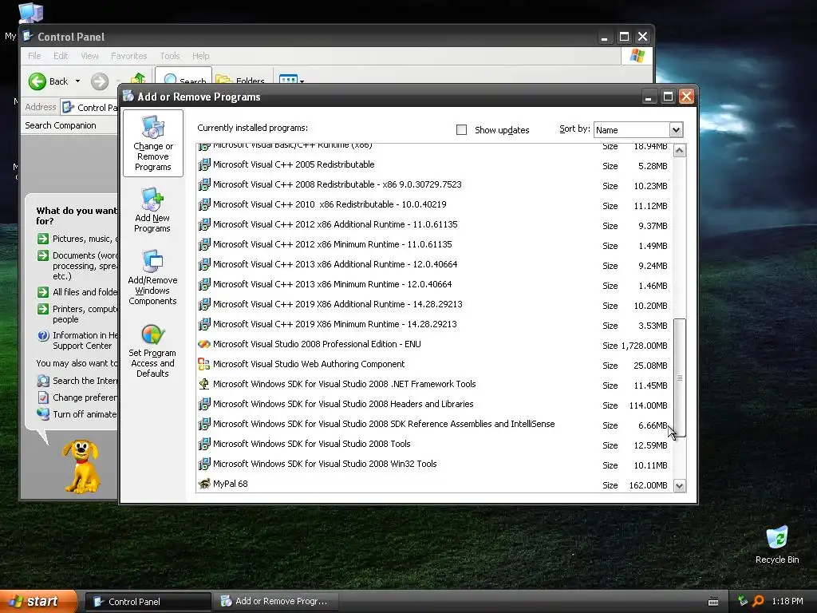Viewport: 817px width, 613px height.
Task: Select Microsoft Visual Studio 2008 Professional Edition - ENU
Action: point(317,344)
